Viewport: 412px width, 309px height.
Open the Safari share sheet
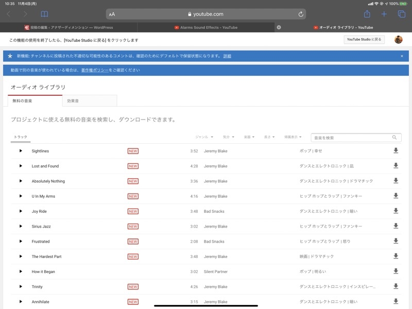[x=367, y=14]
